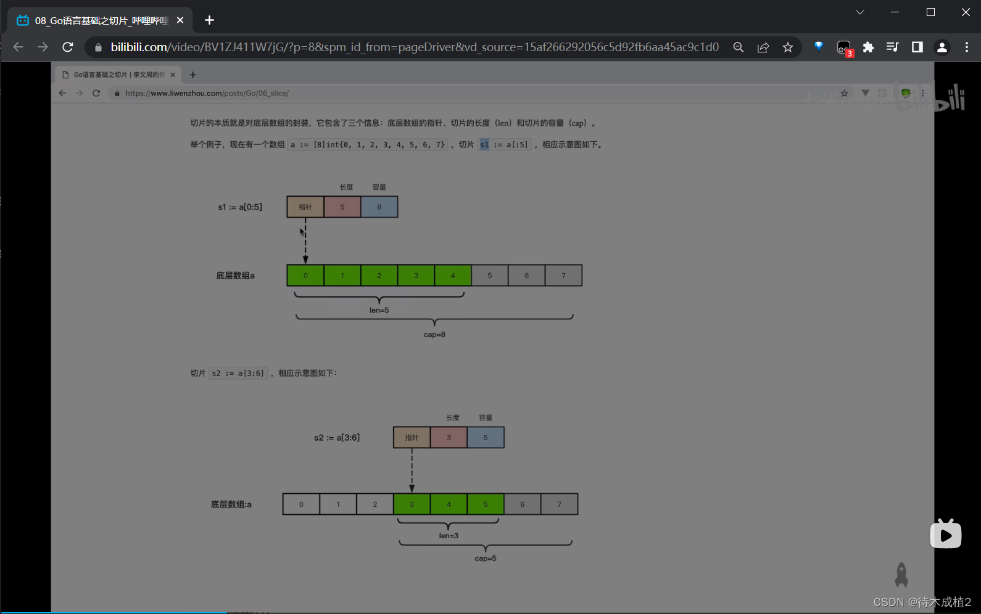Share this page via the share icon
This screenshot has width=981, height=614.
coord(763,47)
